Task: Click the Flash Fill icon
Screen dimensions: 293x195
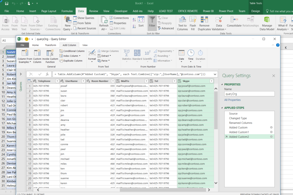Action: tap(193, 20)
